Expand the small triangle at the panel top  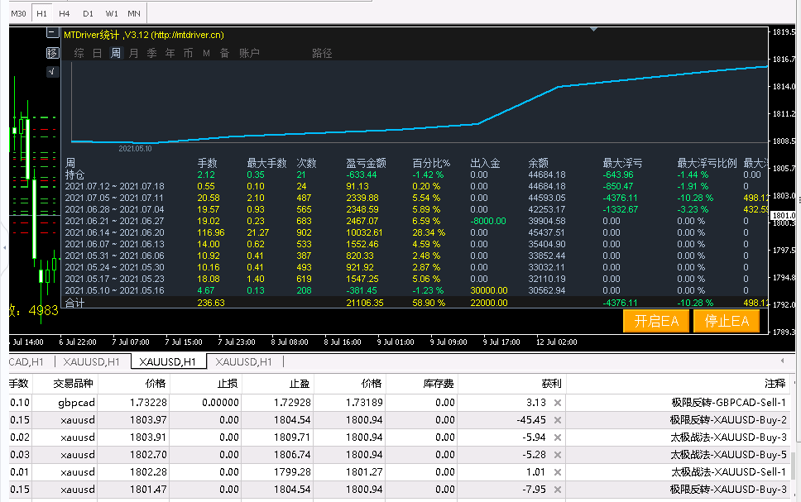coord(593,29)
